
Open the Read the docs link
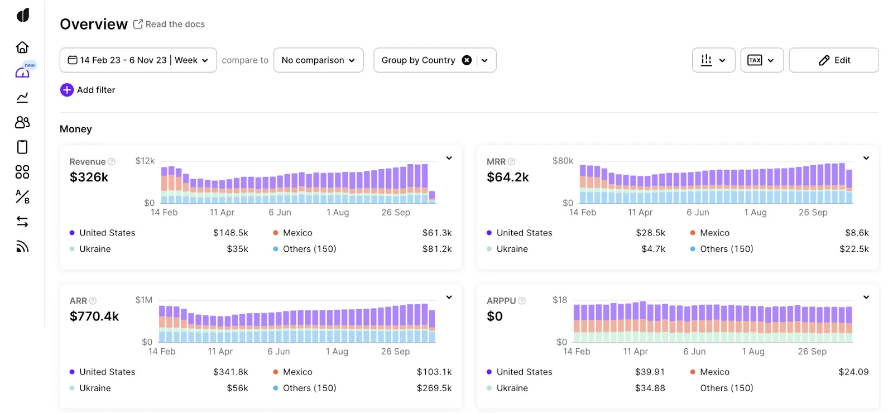tap(175, 24)
